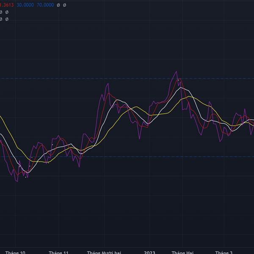Click the ∅ symbol right after 70.0000
254x254 pixels.
(58, 5)
